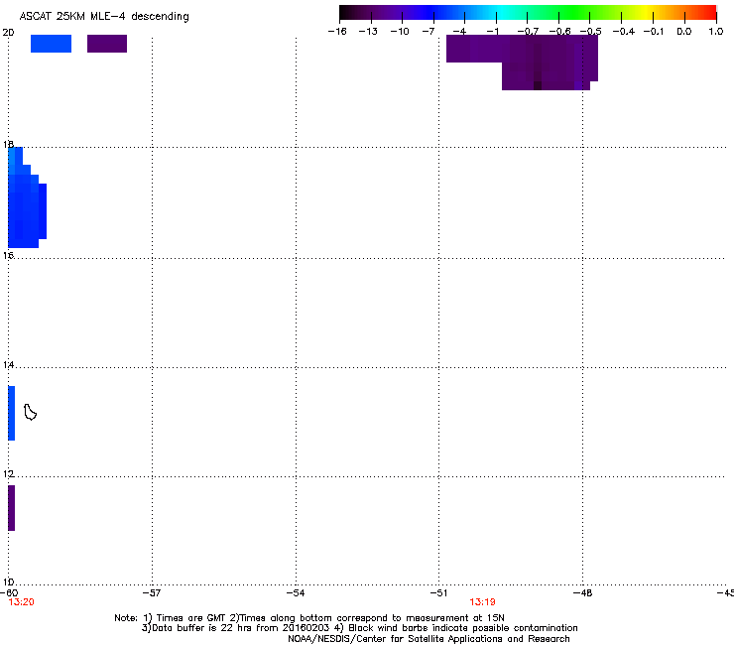
Task: Click the red 13:20 time stamp
Action: tap(21, 602)
